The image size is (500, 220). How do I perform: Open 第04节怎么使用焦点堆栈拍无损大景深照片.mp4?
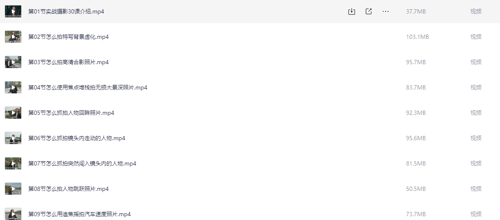(88, 87)
